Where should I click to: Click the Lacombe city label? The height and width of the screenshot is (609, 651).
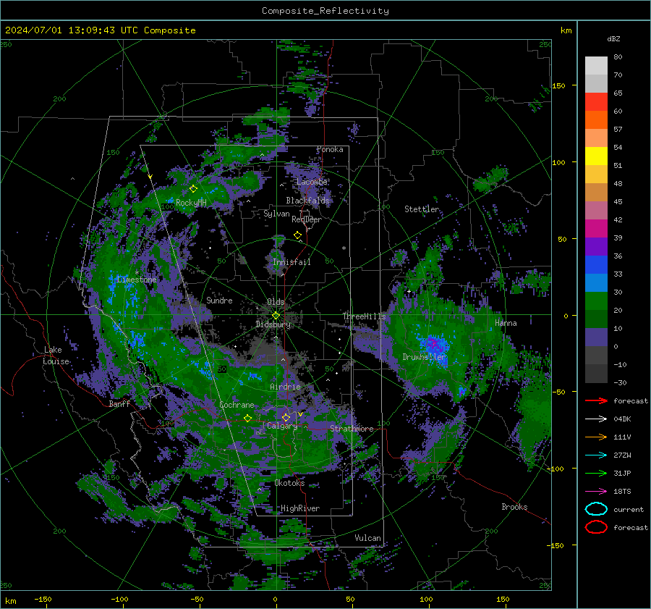[x=312, y=182]
